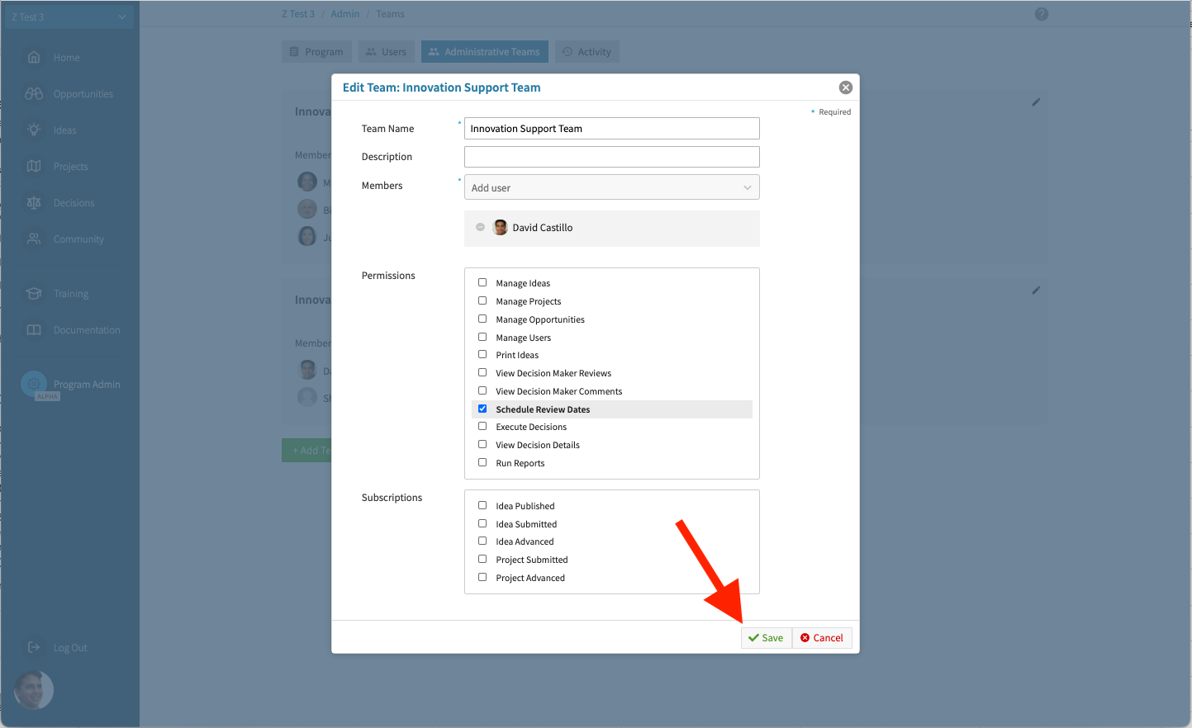Check the Idea Submitted subscription
1192x728 pixels.
pos(482,523)
